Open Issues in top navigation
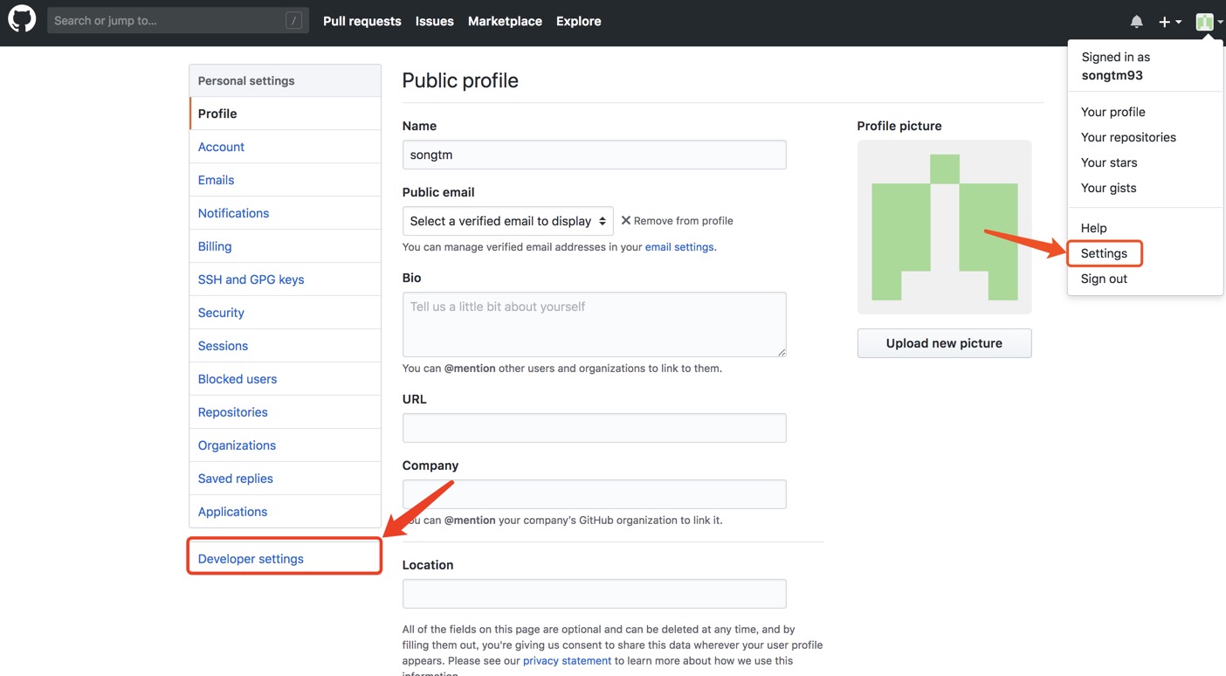 (x=434, y=21)
